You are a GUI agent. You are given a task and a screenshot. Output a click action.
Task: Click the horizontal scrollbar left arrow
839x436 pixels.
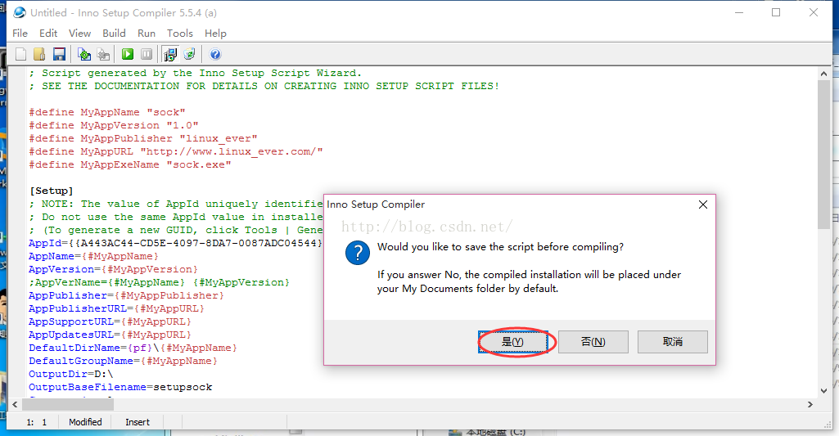[15, 404]
